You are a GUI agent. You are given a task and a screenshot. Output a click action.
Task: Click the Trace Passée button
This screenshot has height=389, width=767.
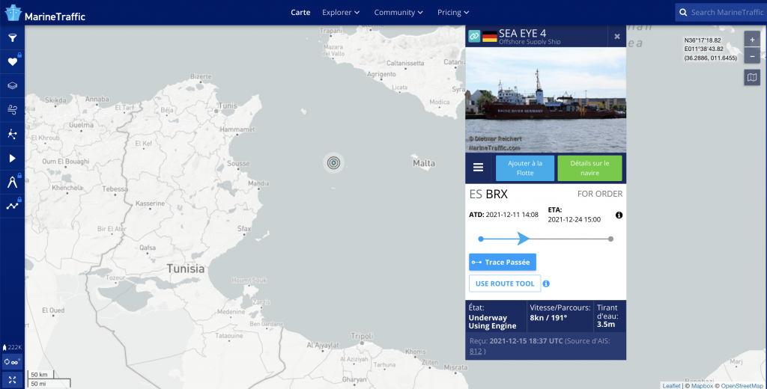(x=503, y=262)
